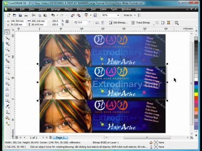Click the Copy icon
This screenshot has width=202, height=151.
click(40, 15)
